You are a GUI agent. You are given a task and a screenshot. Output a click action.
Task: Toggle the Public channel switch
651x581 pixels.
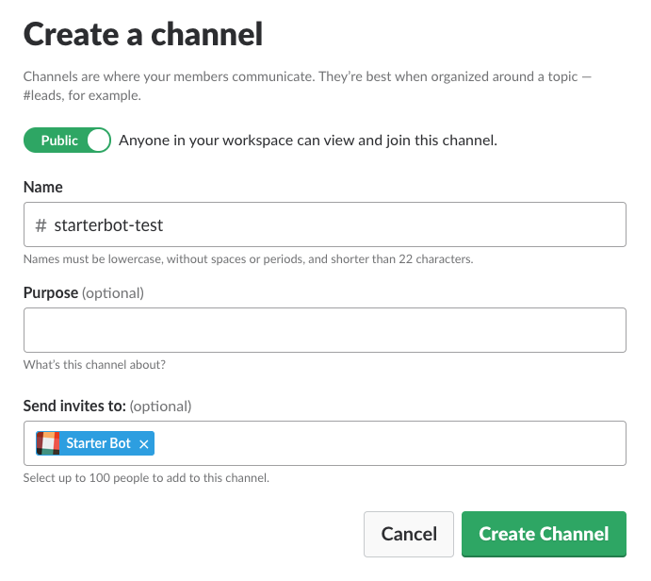coord(67,140)
